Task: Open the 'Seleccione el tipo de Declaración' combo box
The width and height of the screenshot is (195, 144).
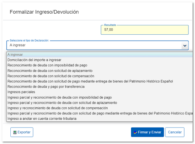Action: pos(94,45)
